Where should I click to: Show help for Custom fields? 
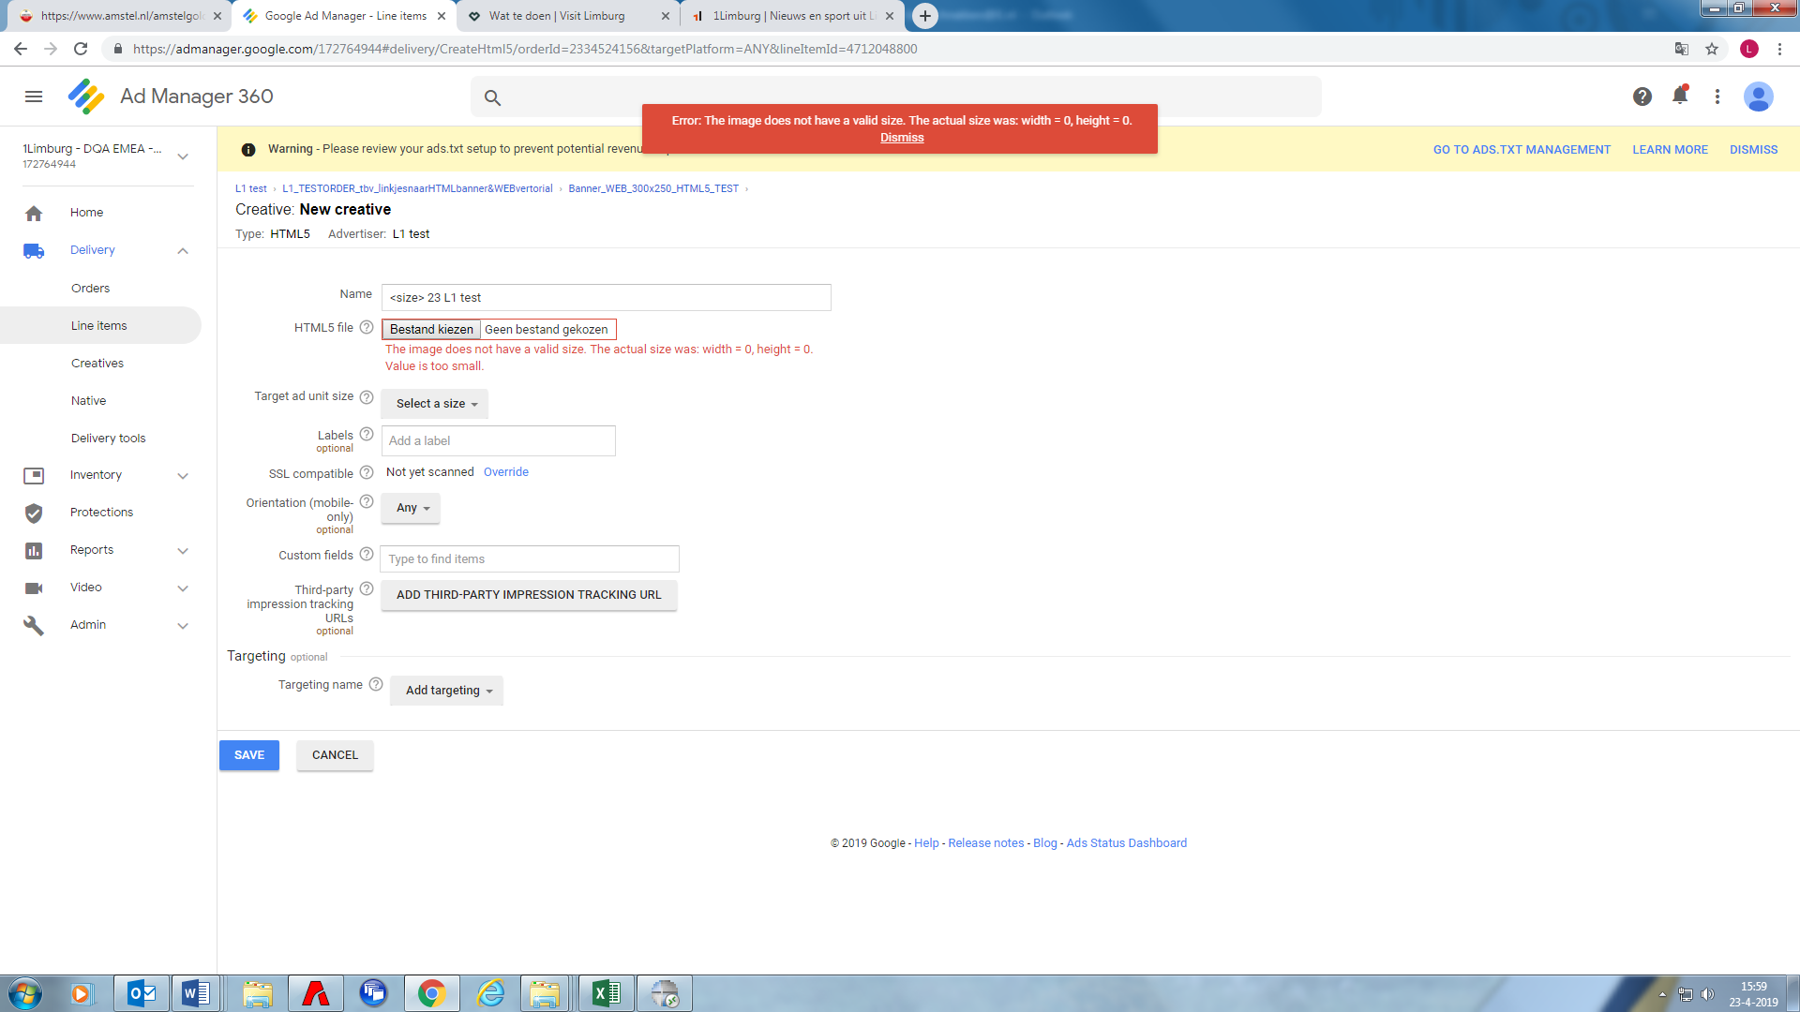coord(367,555)
